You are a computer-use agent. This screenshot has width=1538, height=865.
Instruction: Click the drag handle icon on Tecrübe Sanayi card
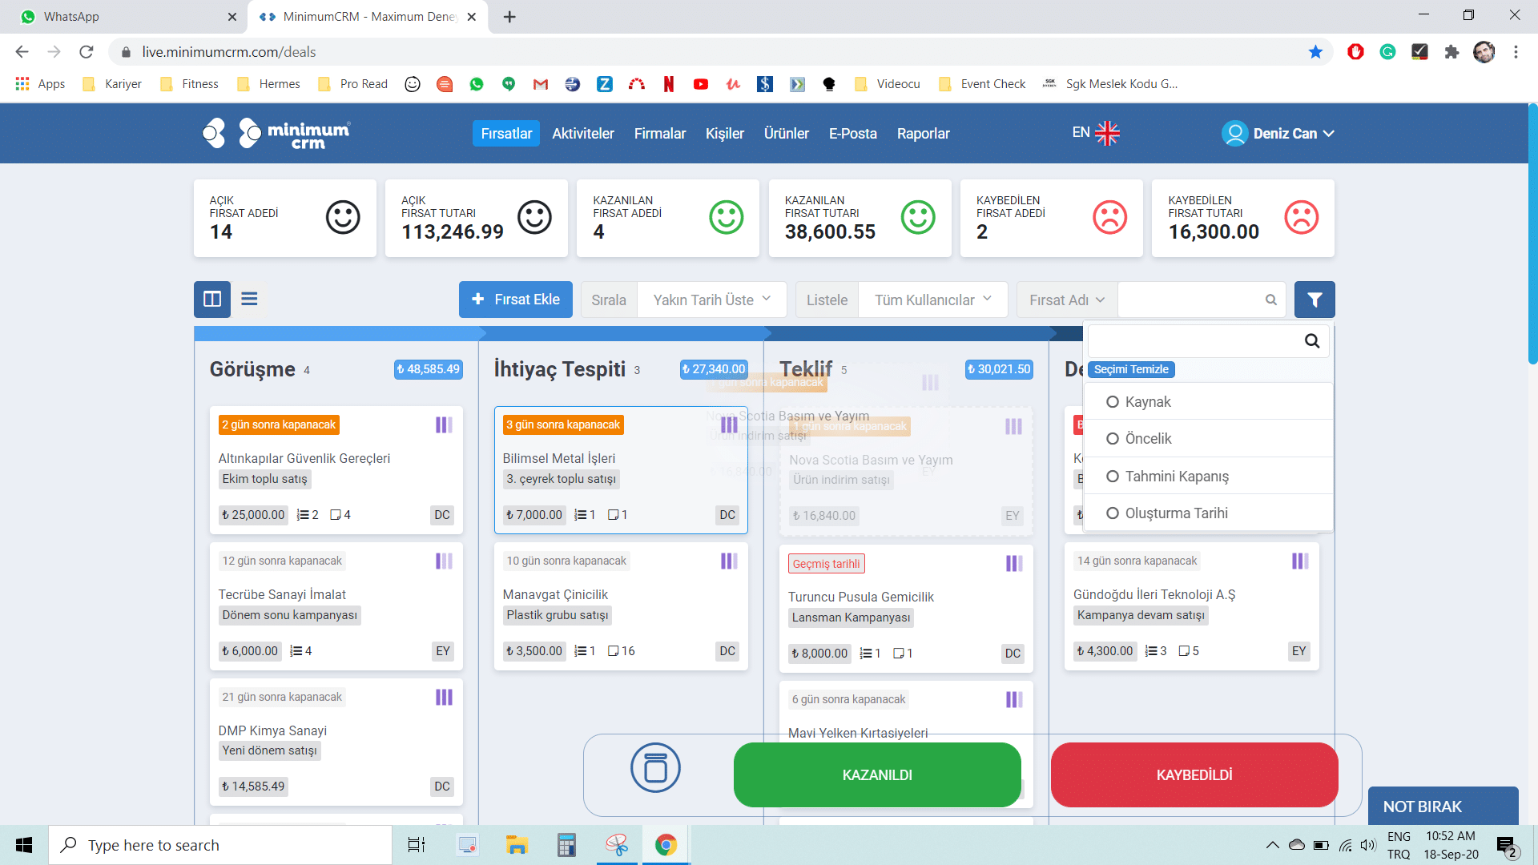[444, 561]
